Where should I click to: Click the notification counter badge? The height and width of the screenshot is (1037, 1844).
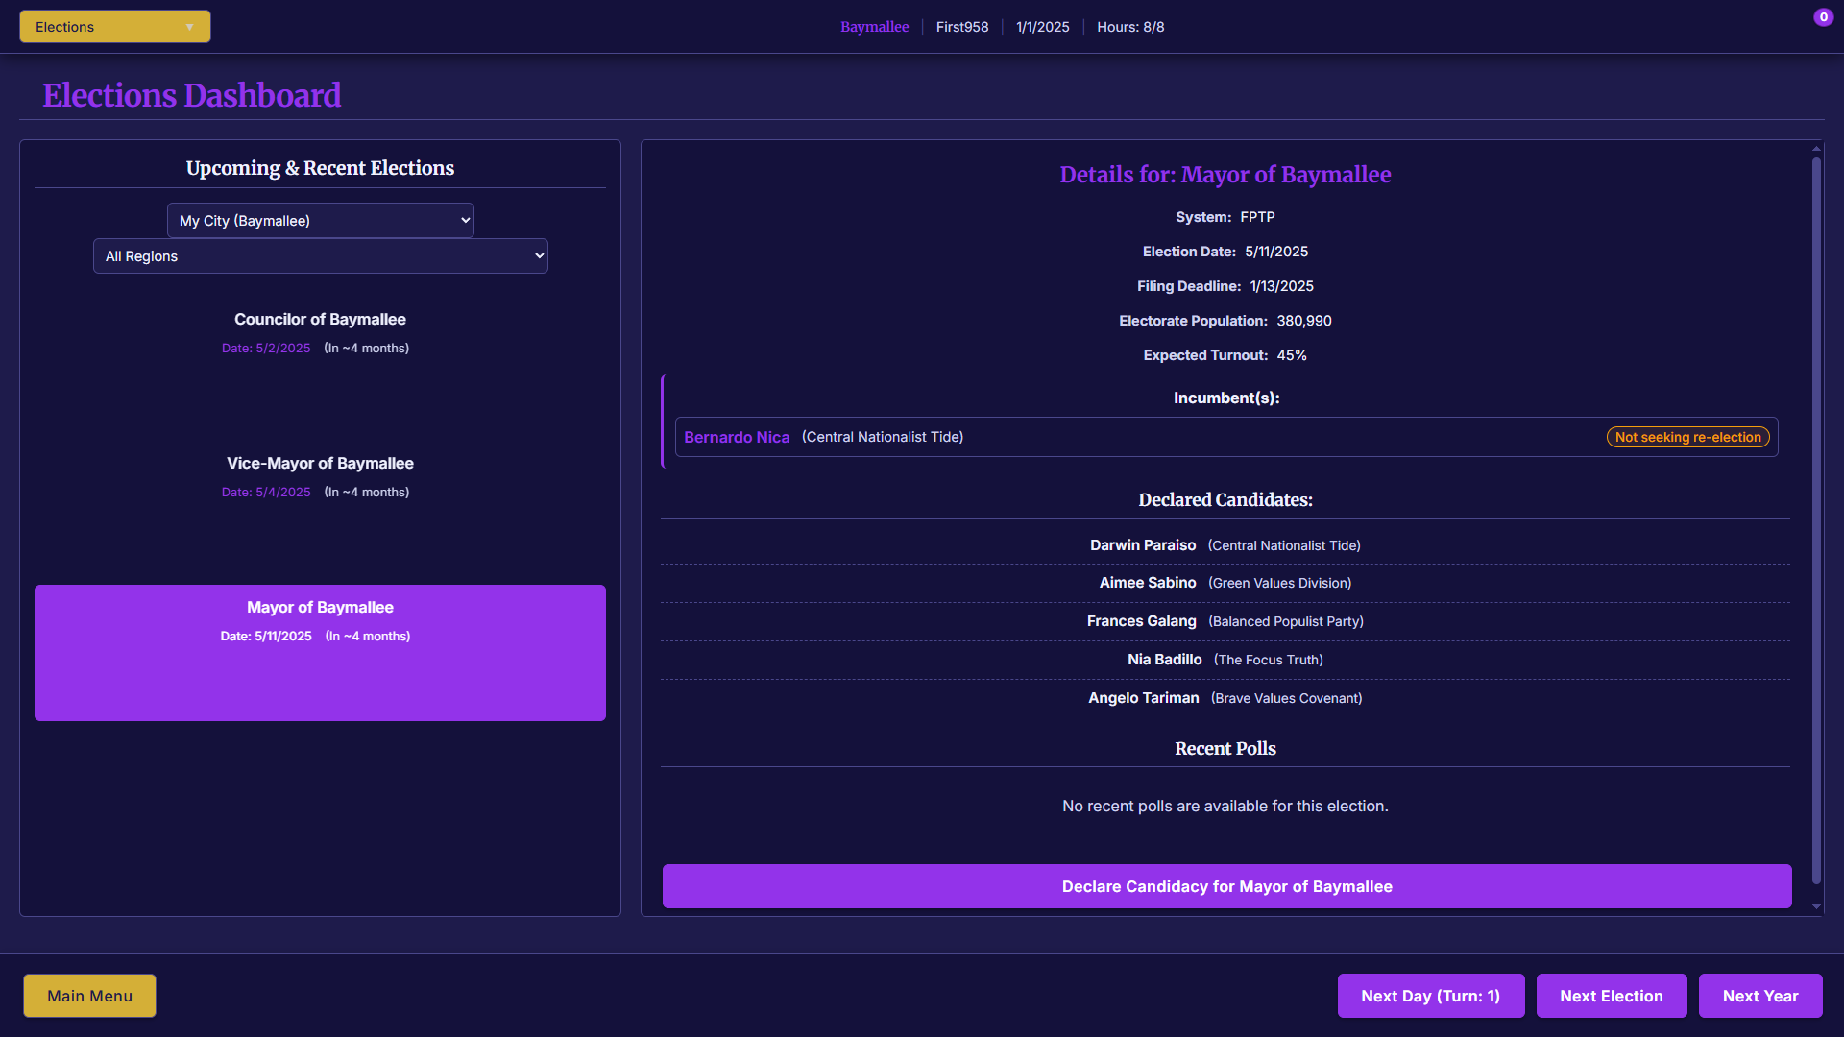[1823, 17]
